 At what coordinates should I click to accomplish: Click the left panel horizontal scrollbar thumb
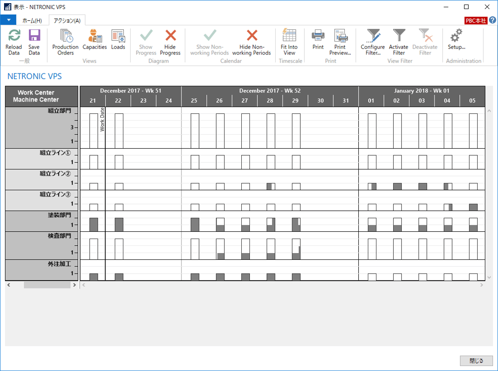pyautogui.click(x=47, y=285)
